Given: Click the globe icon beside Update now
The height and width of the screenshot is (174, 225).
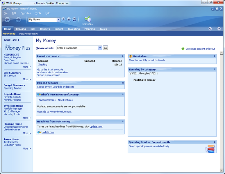Looking at the screenshot, I should point(39,132).
